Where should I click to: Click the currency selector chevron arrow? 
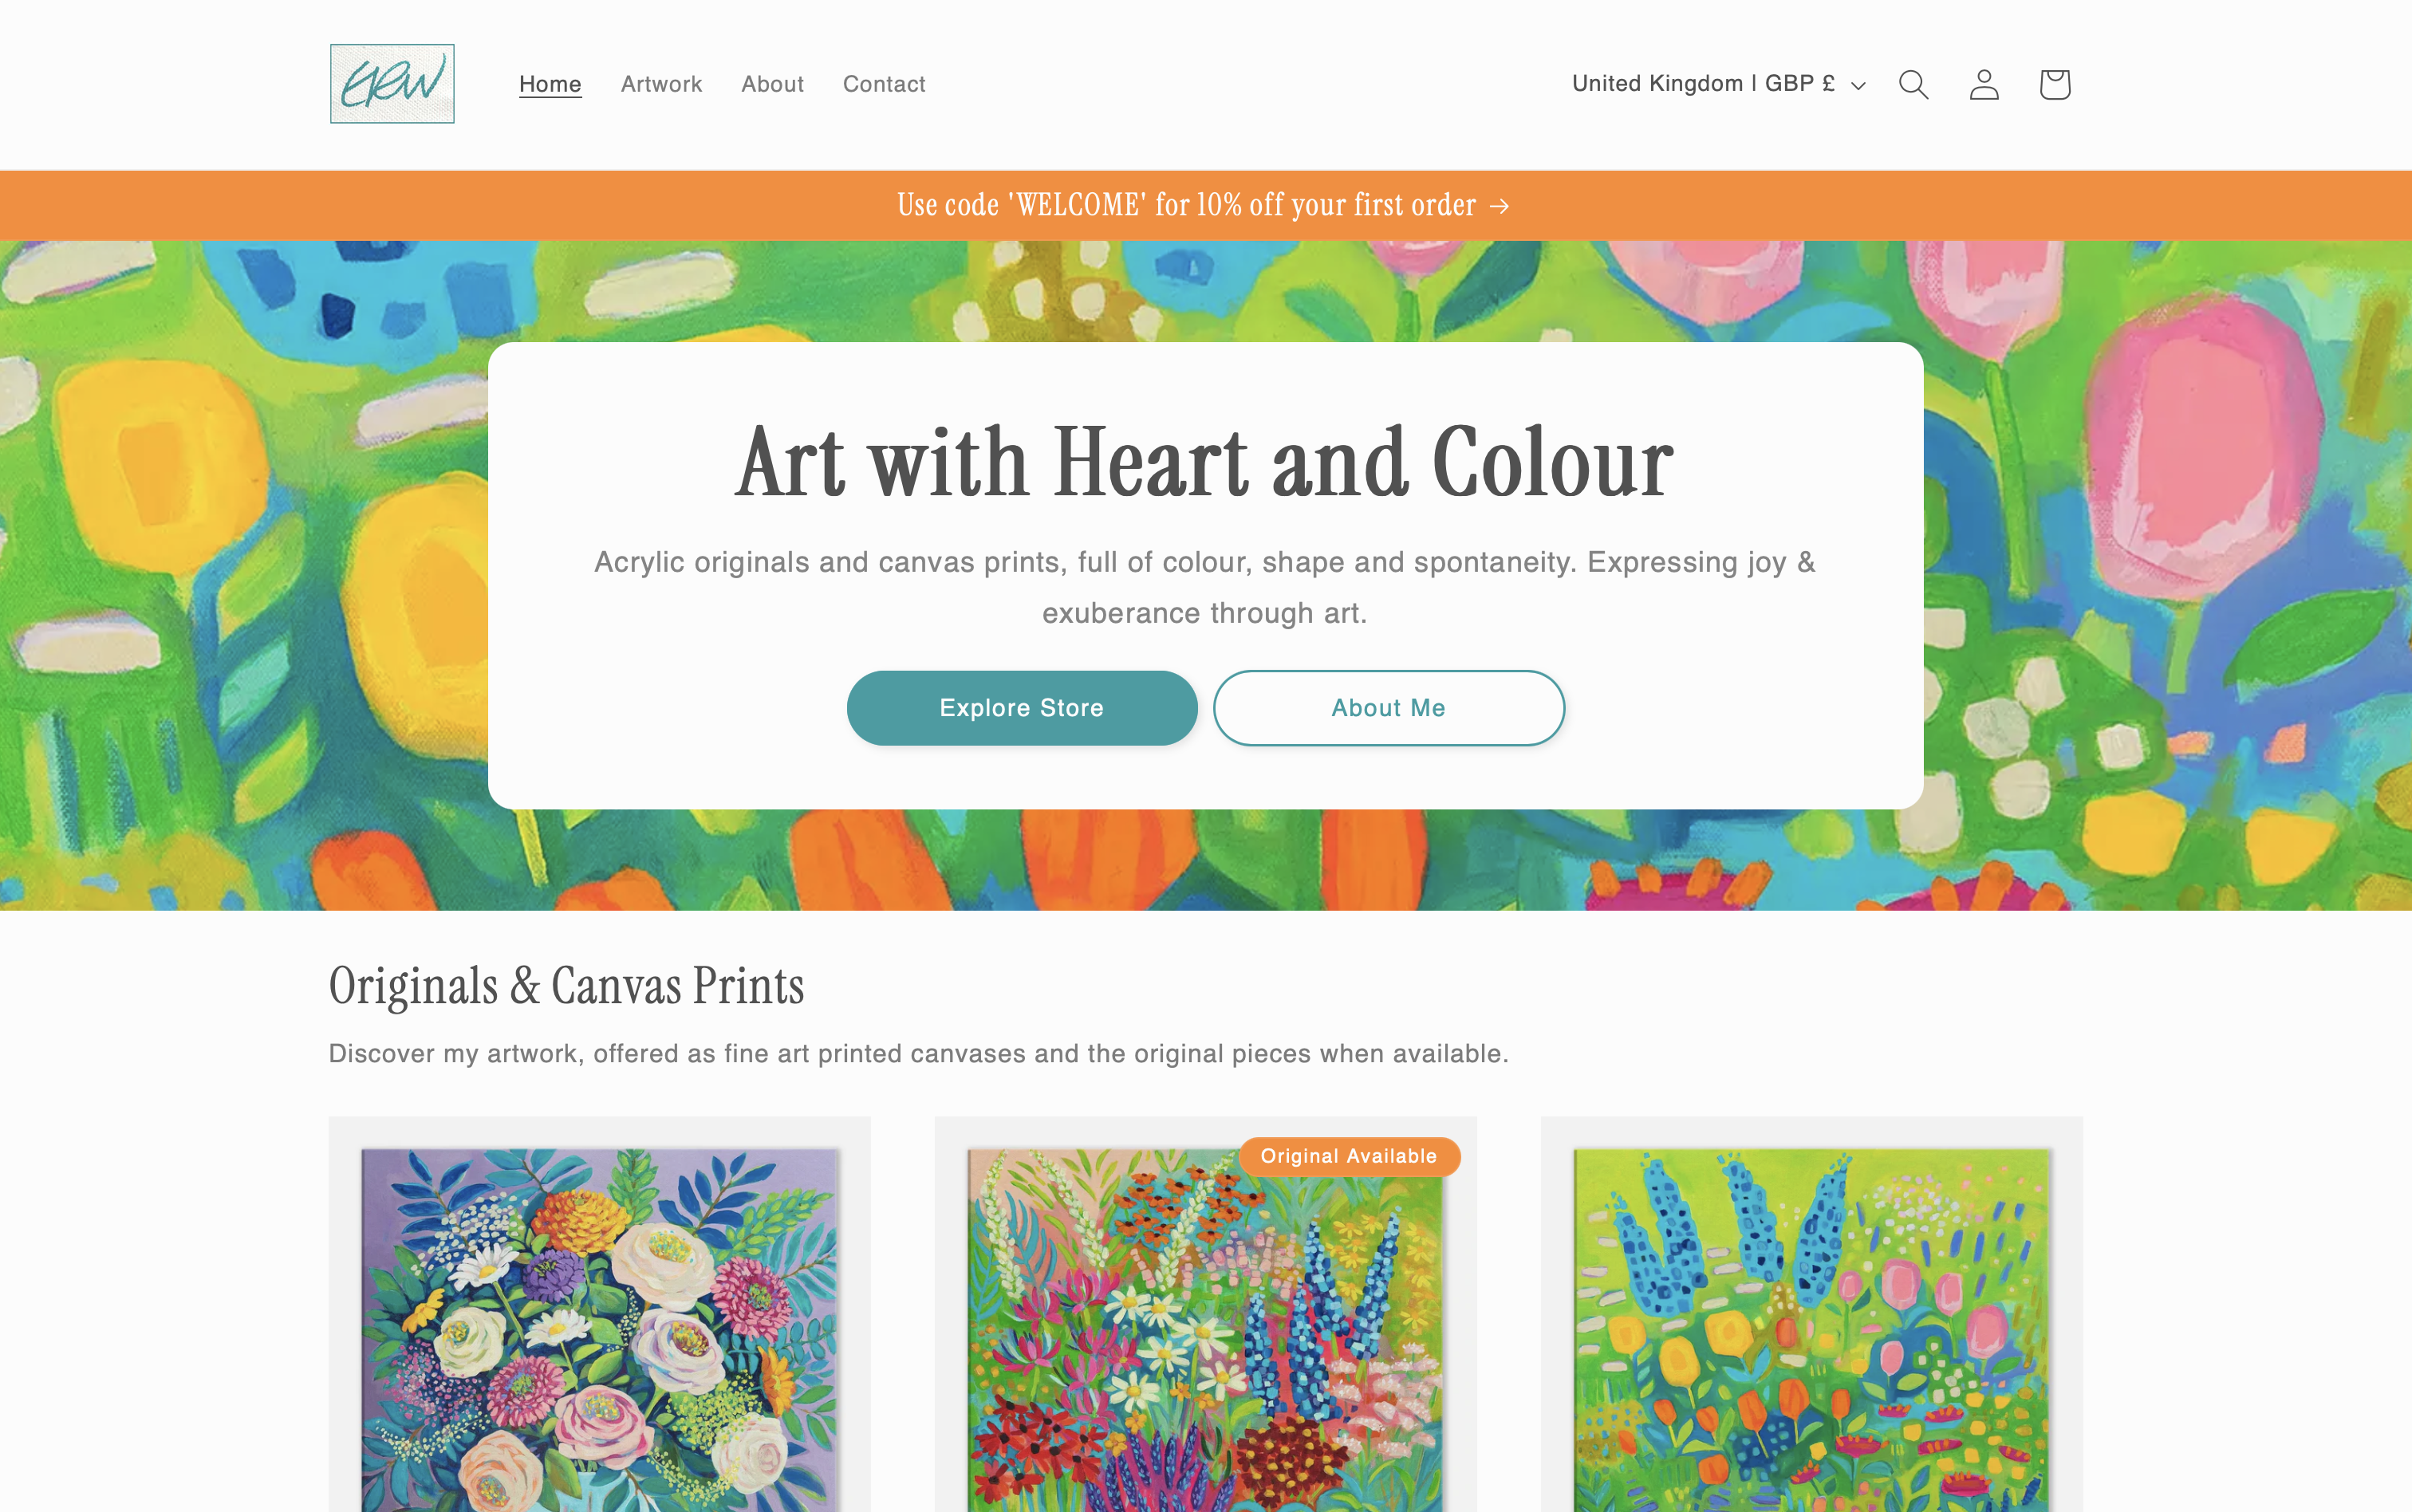click(x=1858, y=86)
